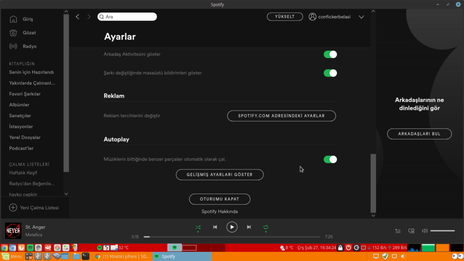
Task: Open the Haftalık Keşif playlist
Action: 23,173
